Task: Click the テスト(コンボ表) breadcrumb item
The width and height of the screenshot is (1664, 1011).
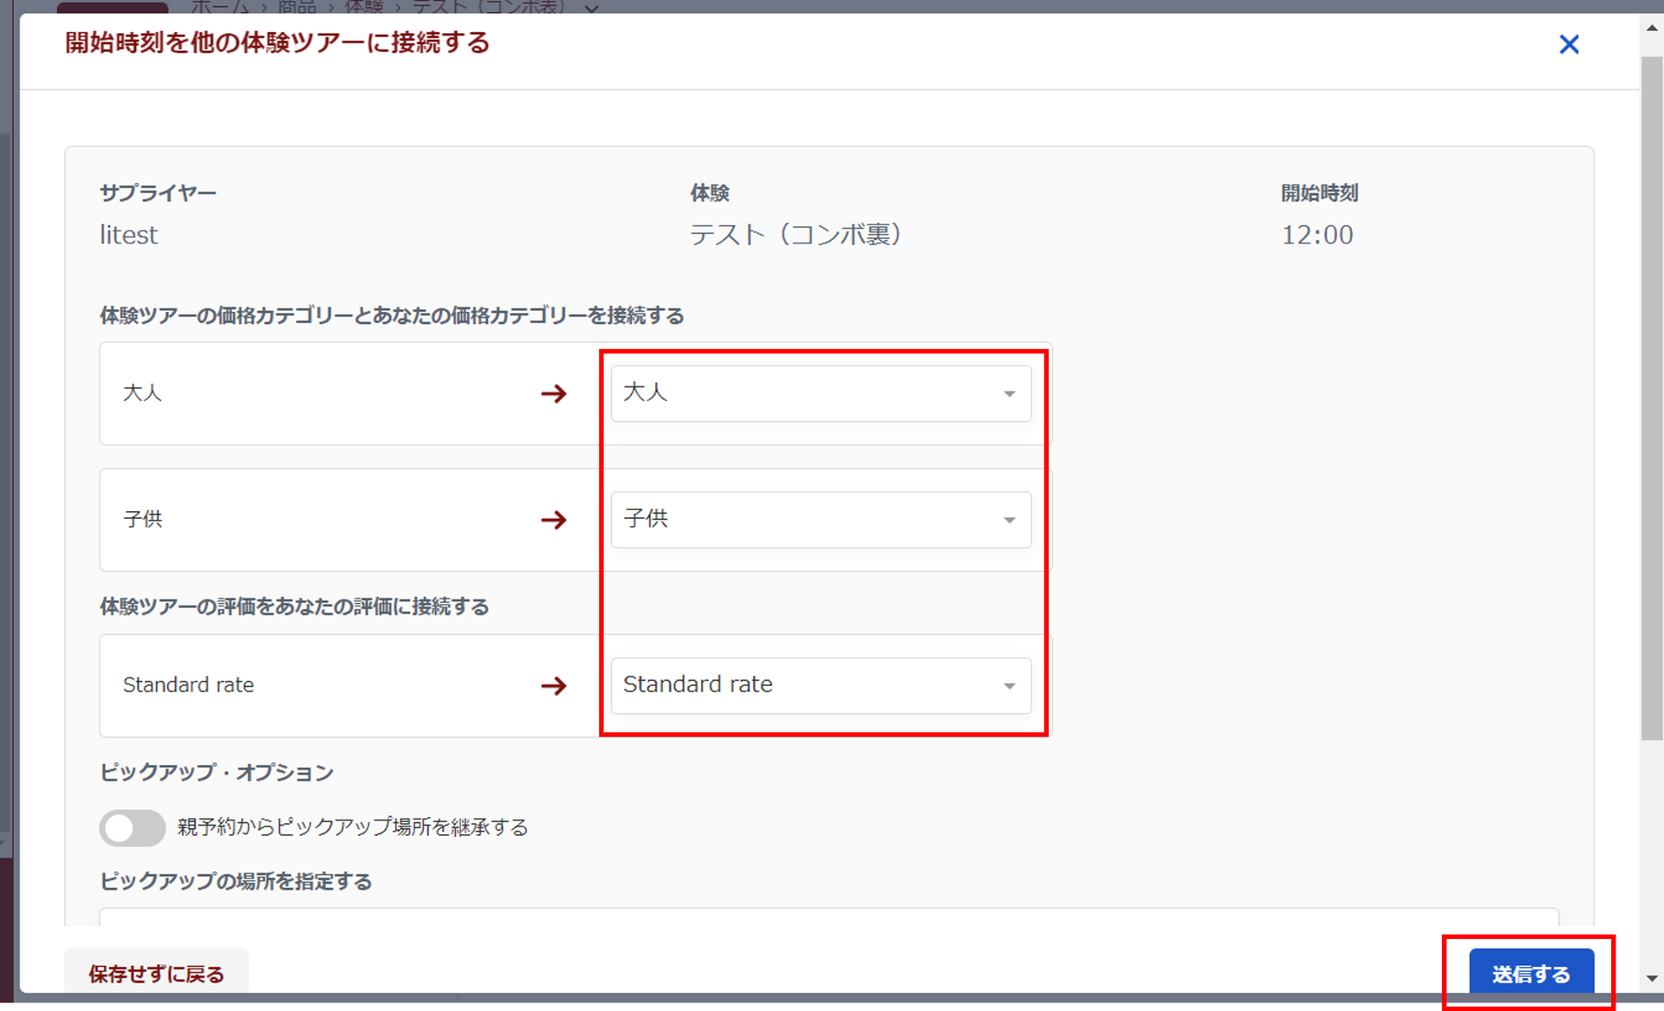Action: [x=488, y=7]
